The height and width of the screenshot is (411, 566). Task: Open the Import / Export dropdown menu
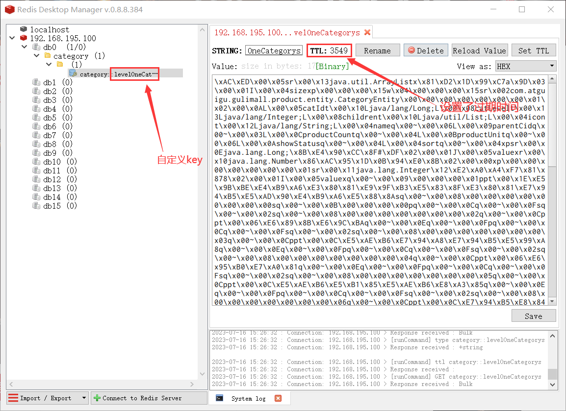(x=84, y=398)
